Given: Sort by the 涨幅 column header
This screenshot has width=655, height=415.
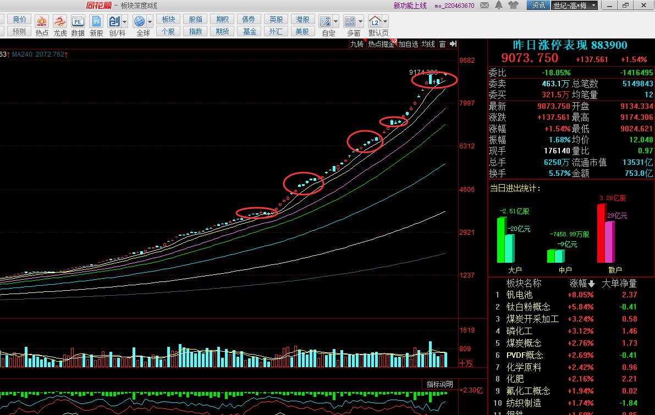Looking at the screenshot, I should [581, 284].
